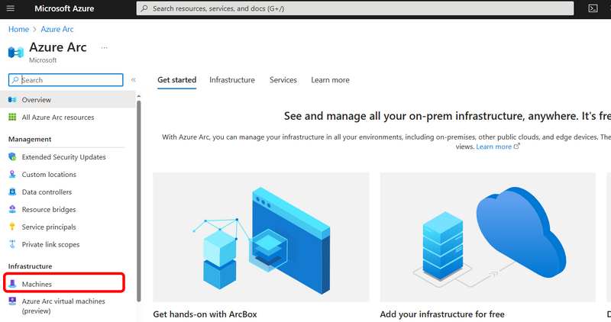The image size is (611, 322).
Task: Open the Get hands-on with ArcBox illustration
Action: pos(261,237)
